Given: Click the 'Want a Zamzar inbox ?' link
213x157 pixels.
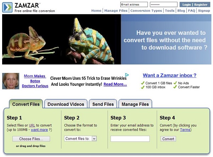Looking at the screenshot, I should point(170,75).
